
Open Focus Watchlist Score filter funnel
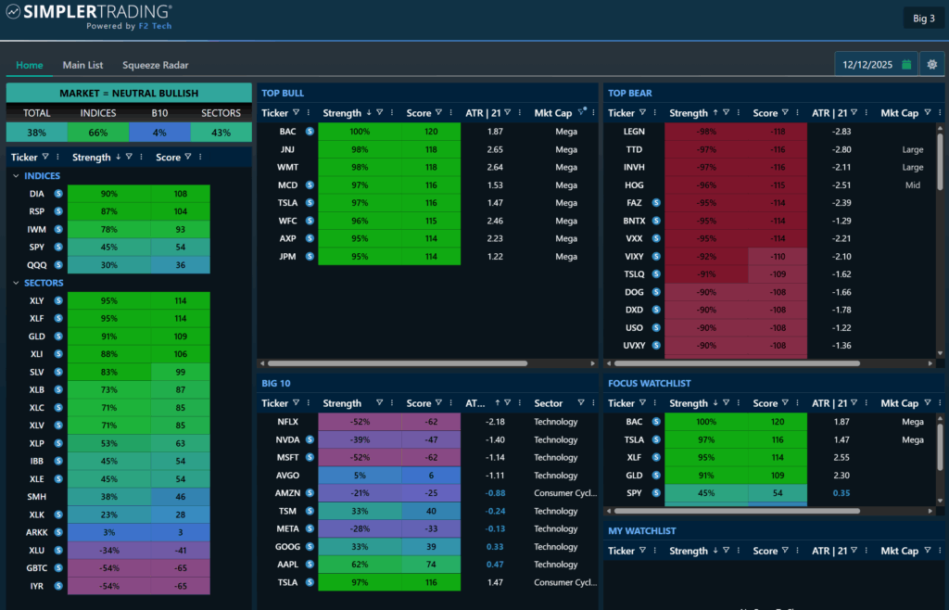tap(786, 403)
